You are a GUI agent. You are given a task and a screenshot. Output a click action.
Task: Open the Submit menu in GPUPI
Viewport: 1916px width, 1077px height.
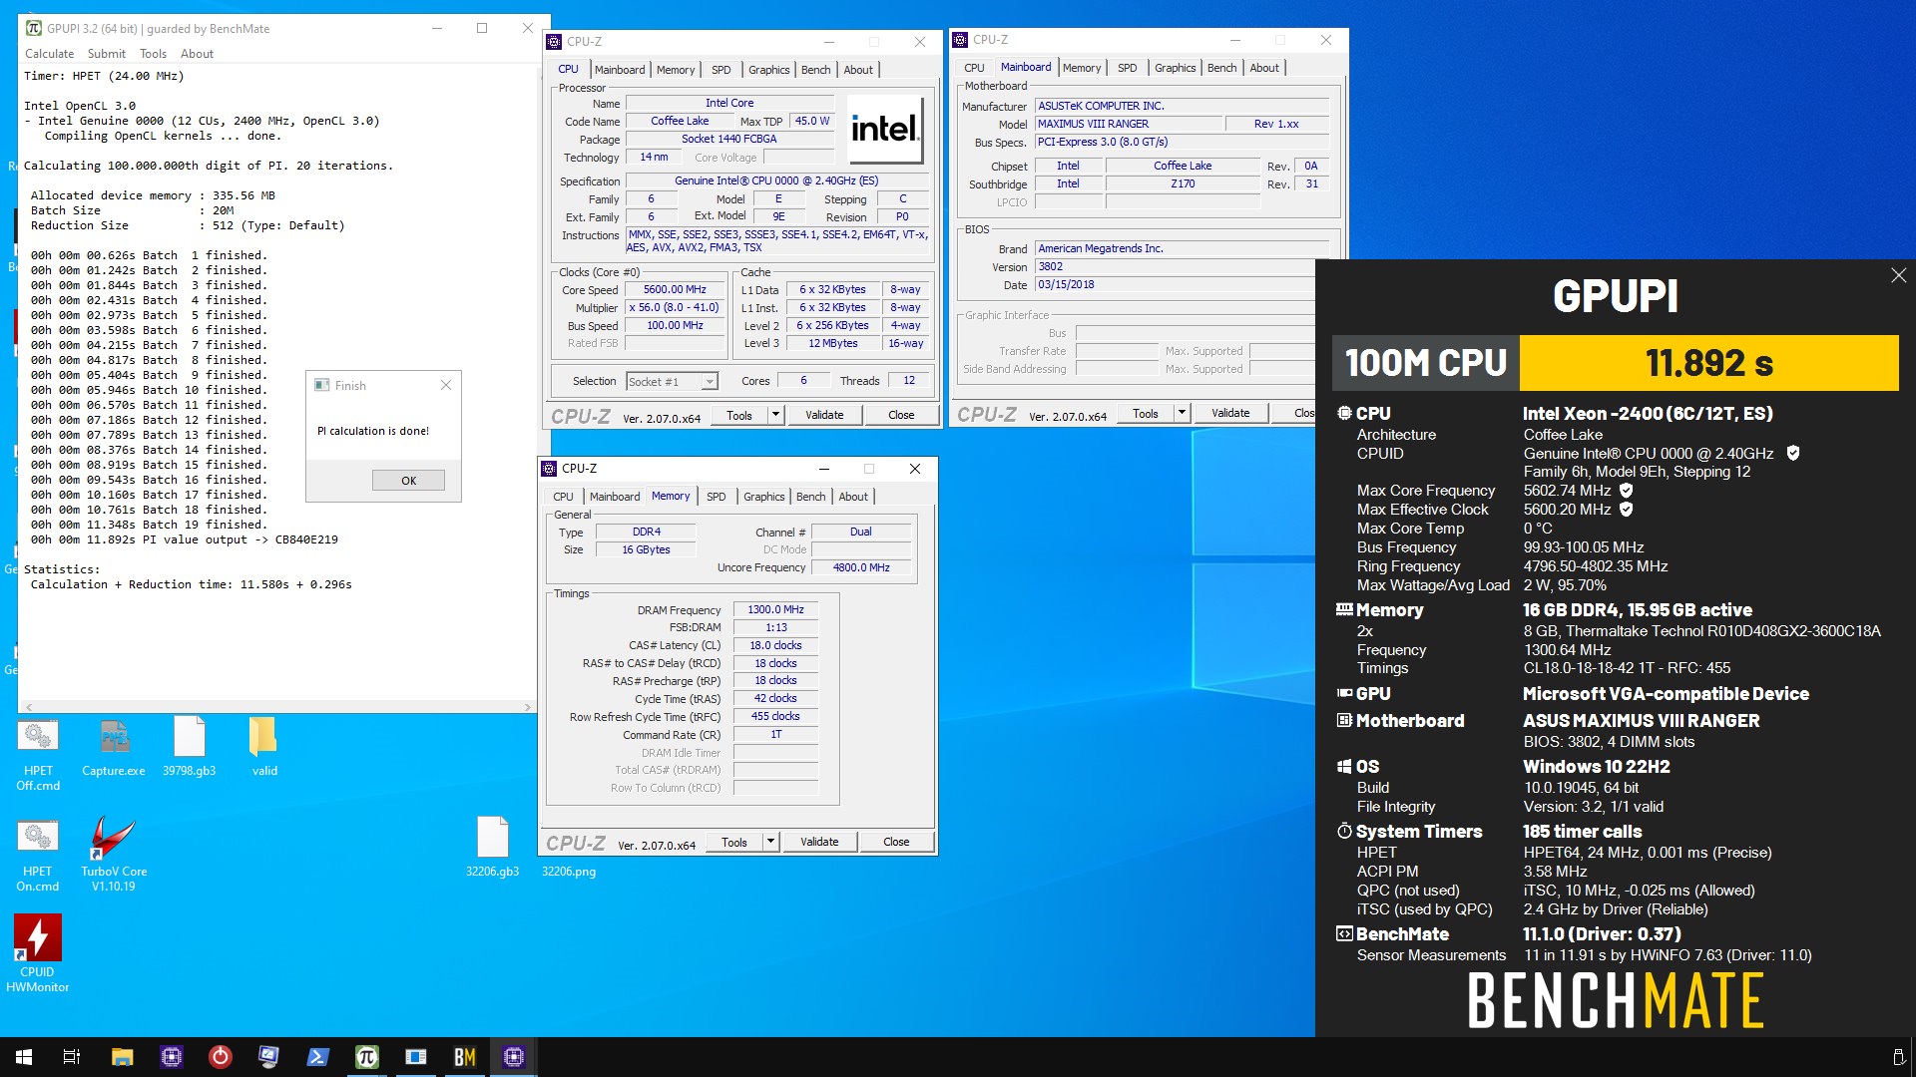[107, 54]
